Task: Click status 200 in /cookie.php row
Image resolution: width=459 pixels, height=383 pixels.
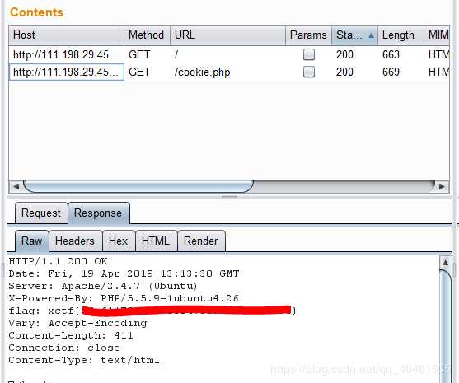Action: [x=344, y=72]
